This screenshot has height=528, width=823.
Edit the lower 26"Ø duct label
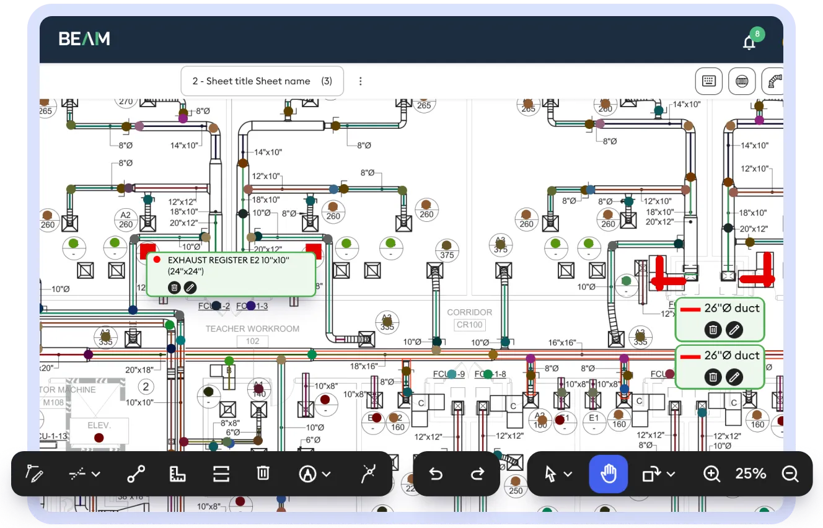[x=734, y=377]
